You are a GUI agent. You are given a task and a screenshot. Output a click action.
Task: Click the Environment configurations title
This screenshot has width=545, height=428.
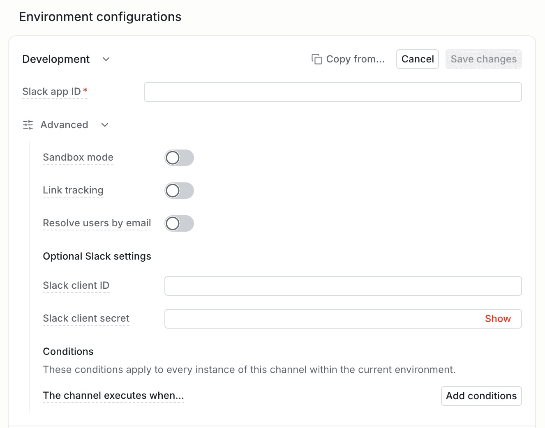pyautogui.click(x=100, y=17)
